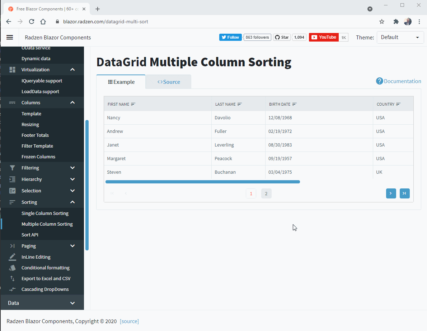Click the Paging sidebar icon
The image size is (427, 331).
(x=12, y=246)
